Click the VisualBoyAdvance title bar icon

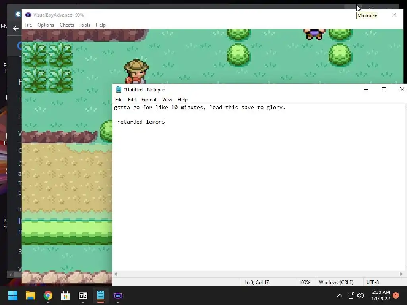(28, 15)
